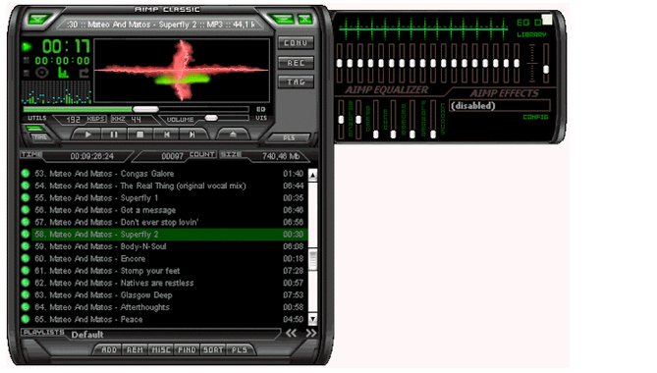Open the green main menu arrow top-left
The height and width of the screenshot is (373, 657).
click(38, 20)
